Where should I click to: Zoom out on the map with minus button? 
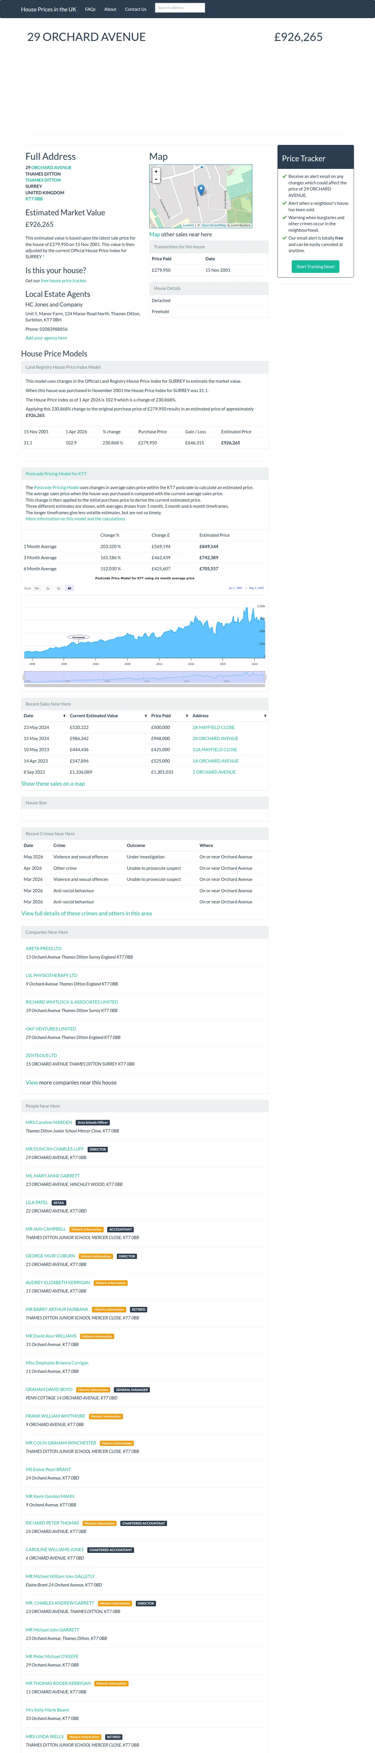(156, 179)
